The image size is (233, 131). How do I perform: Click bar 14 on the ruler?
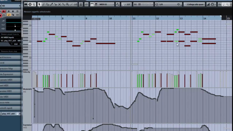coord(205,19)
